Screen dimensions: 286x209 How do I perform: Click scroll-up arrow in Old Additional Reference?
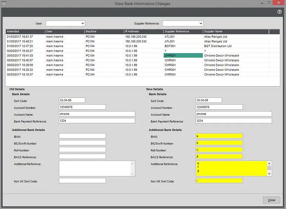pos(133,163)
